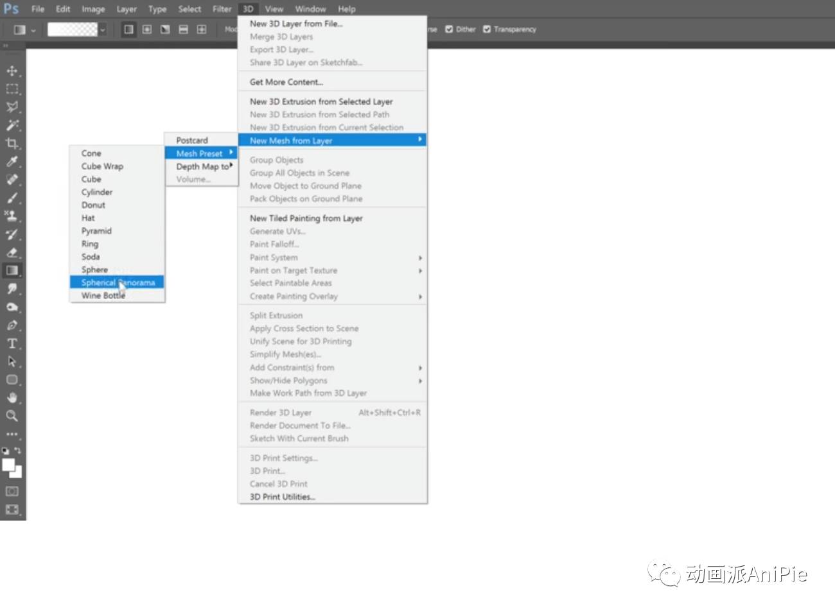This screenshot has height=611, width=835.
Task: Select the Polygonal Lasso tool
Action: click(x=12, y=107)
